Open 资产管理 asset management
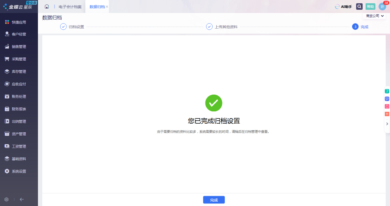Screen dimensions: 390x206 16,134
